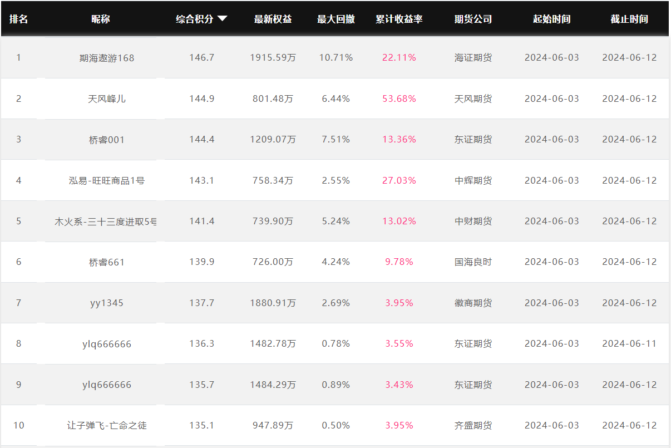Open nickname 期海遨游168

[107, 58]
